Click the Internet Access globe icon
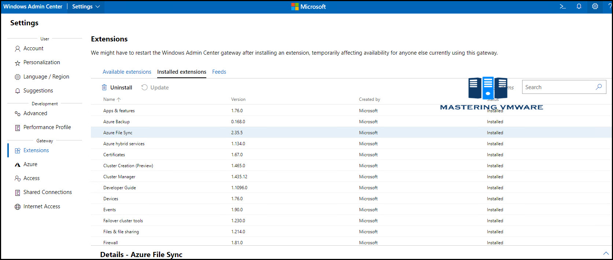 point(17,207)
